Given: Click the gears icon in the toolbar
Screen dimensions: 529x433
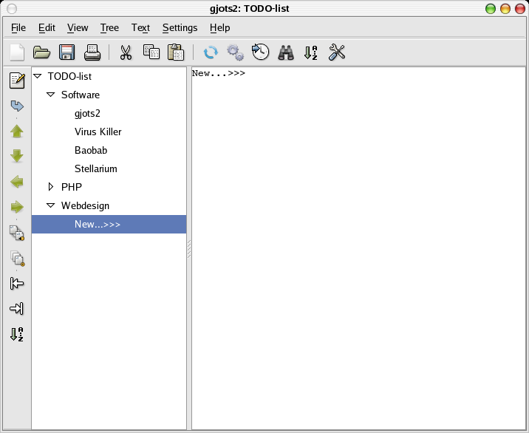Looking at the screenshot, I should pyautogui.click(x=236, y=52).
